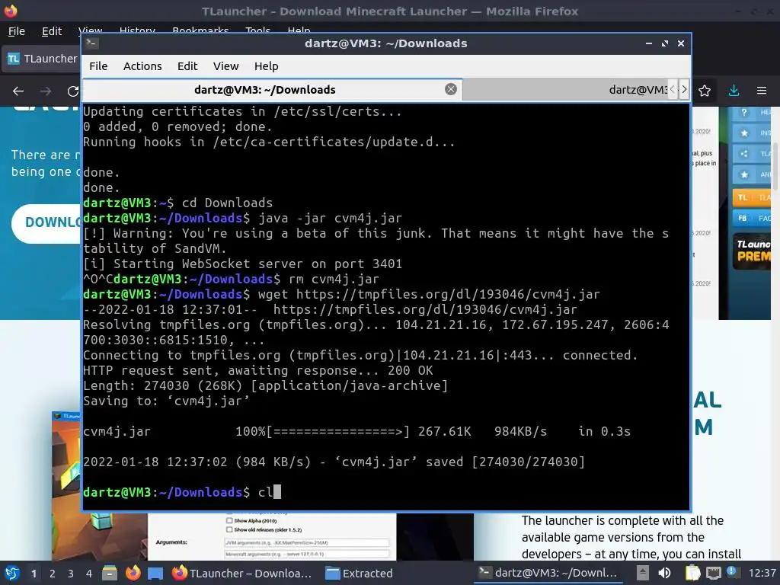The height and width of the screenshot is (585, 780).
Task: Open Firefox downloads panel
Action: tap(734, 91)
